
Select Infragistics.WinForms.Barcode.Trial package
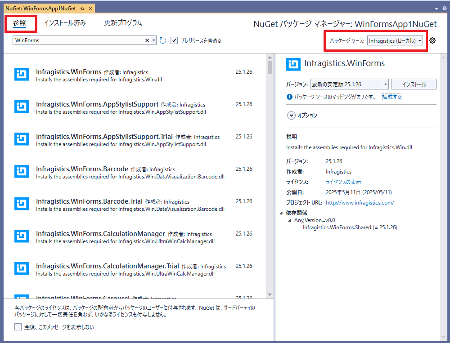click(135, 205)
